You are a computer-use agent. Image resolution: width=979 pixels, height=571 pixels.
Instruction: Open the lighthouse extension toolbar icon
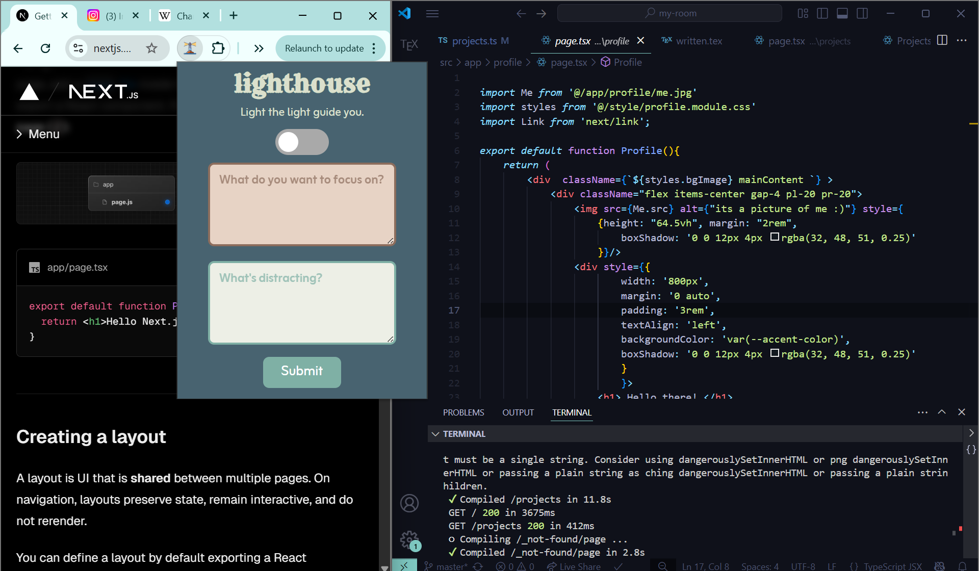tap(190, 48)
